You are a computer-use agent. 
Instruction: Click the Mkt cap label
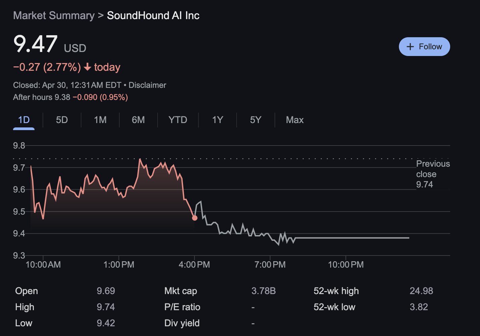[181, 291]
